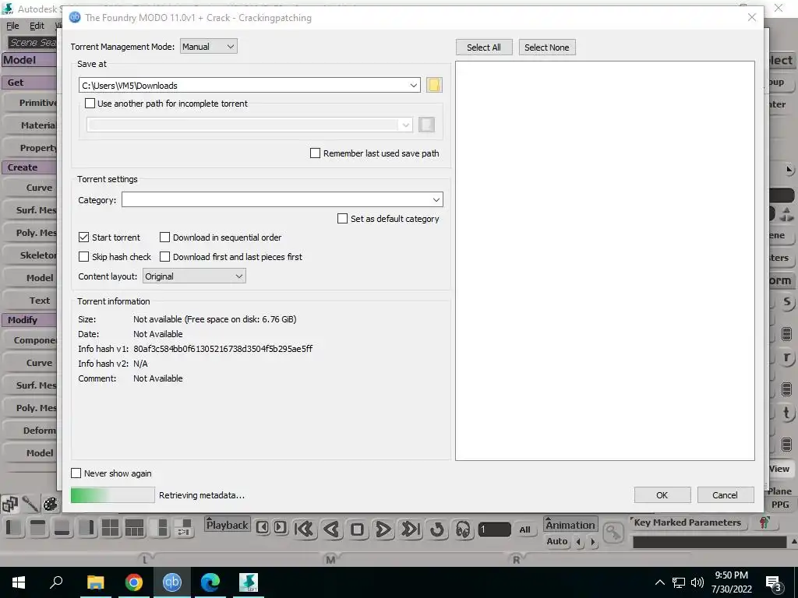Click the character key set icon right of Key Marked Parameters
The height and width of the screenshot is (598, 798).
(764, 522)
